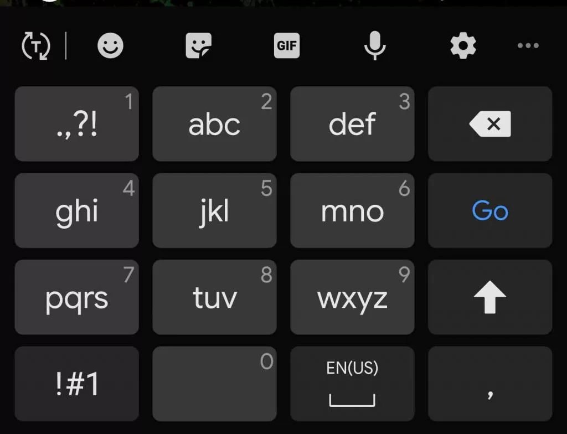Tap the pqrs 7 key
Viewport: 567px width, 434px height.
[76, 297]
